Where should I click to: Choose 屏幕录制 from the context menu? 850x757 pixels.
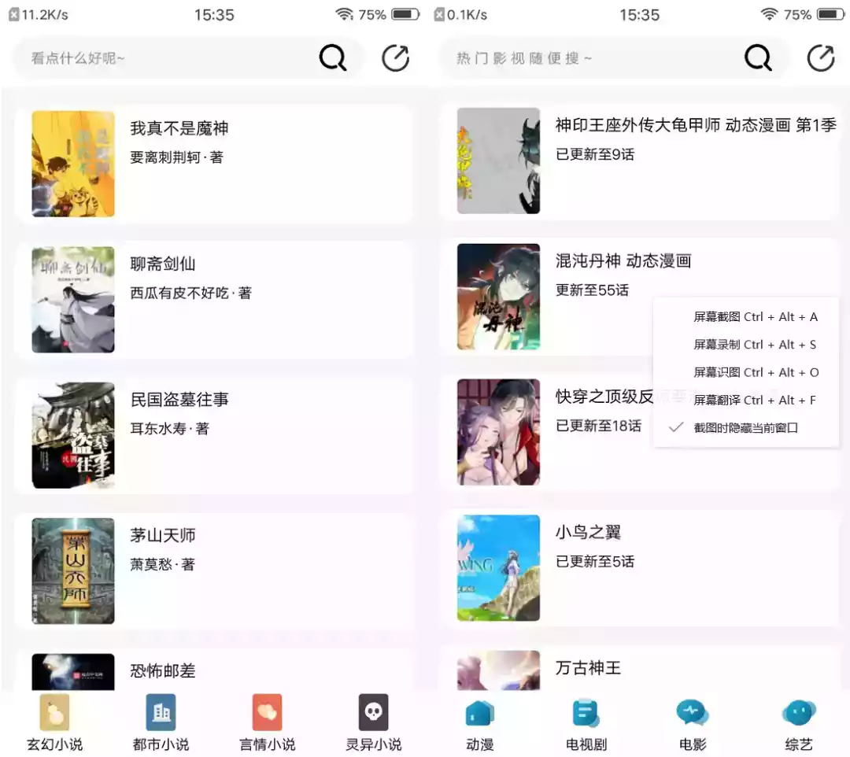coord(754,344)
